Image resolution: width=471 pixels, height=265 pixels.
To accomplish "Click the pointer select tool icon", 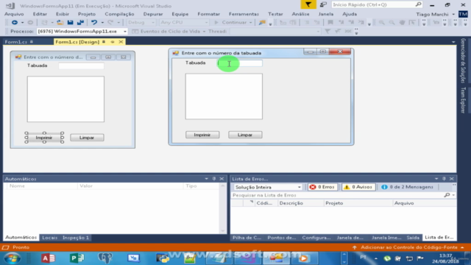I will 412,23.
